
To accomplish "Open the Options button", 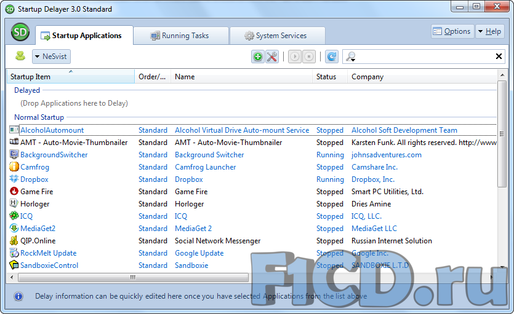I will (452, 31).
